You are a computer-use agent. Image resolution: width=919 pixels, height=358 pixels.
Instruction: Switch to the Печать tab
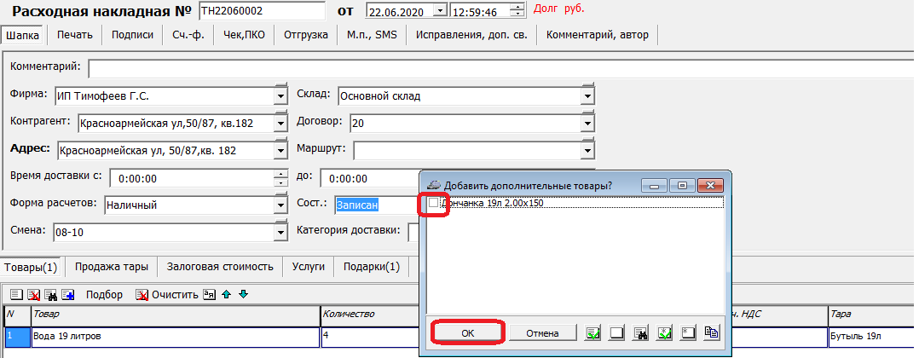75,35
